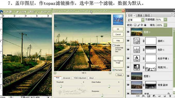Enable popup help on each item
This screenshot has height=98, width=175.
click(114, 46)
